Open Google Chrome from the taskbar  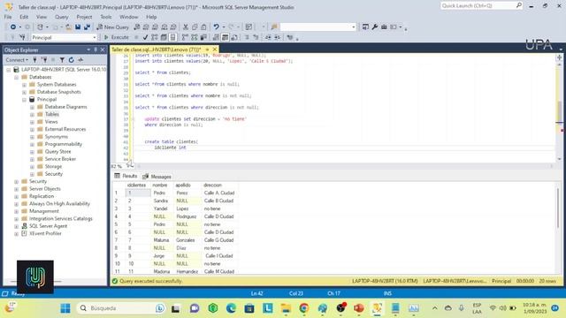coord(304,308)
